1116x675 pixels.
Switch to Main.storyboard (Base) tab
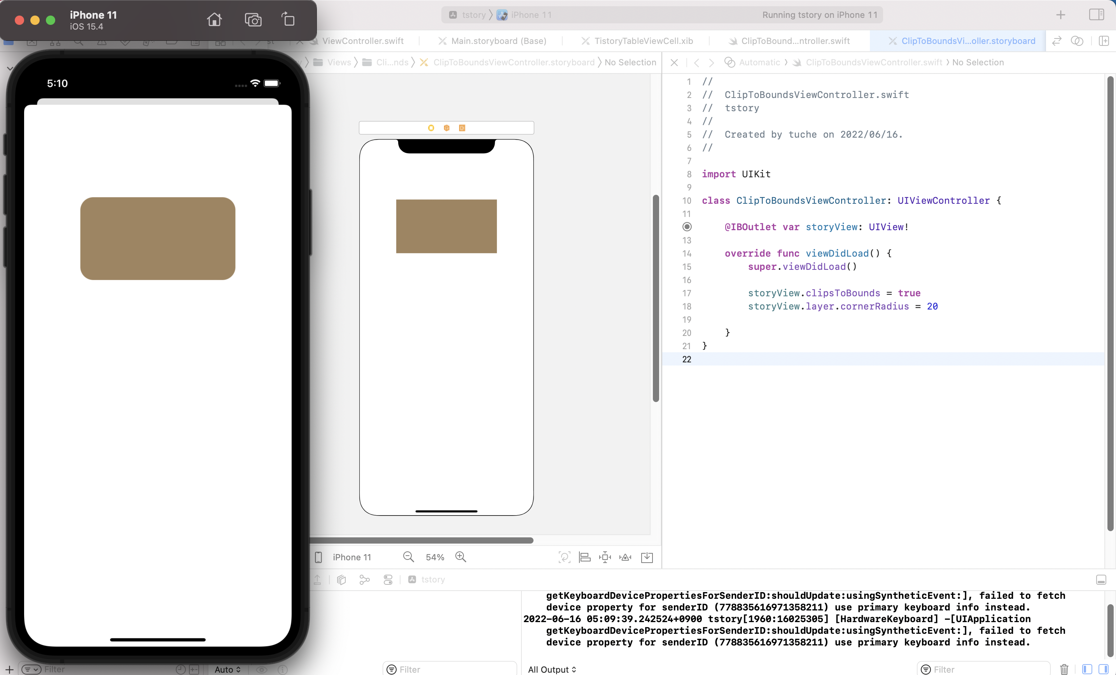click(x=498, y=41)
